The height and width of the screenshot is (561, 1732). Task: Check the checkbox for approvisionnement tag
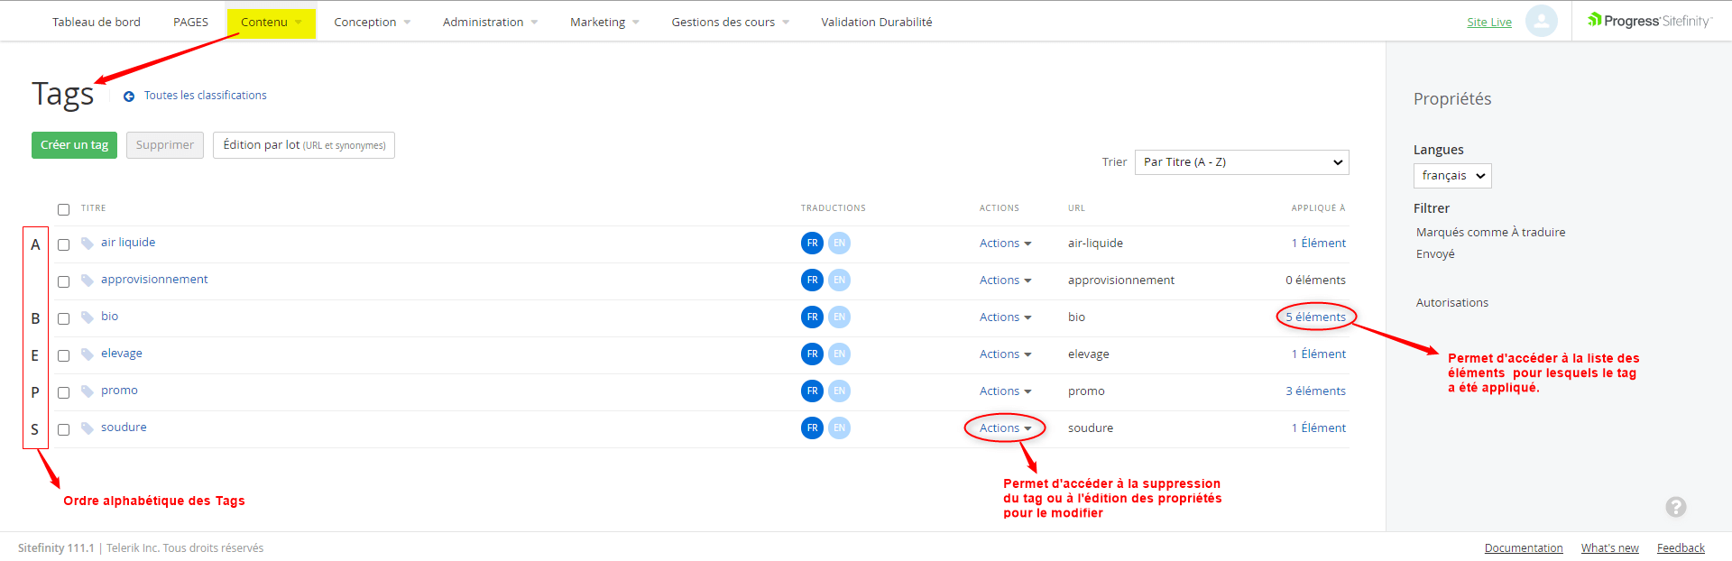(x=64, y=281)
